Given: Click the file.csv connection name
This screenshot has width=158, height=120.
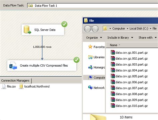Looking at the screenshot, I should (x=11, y=87).
